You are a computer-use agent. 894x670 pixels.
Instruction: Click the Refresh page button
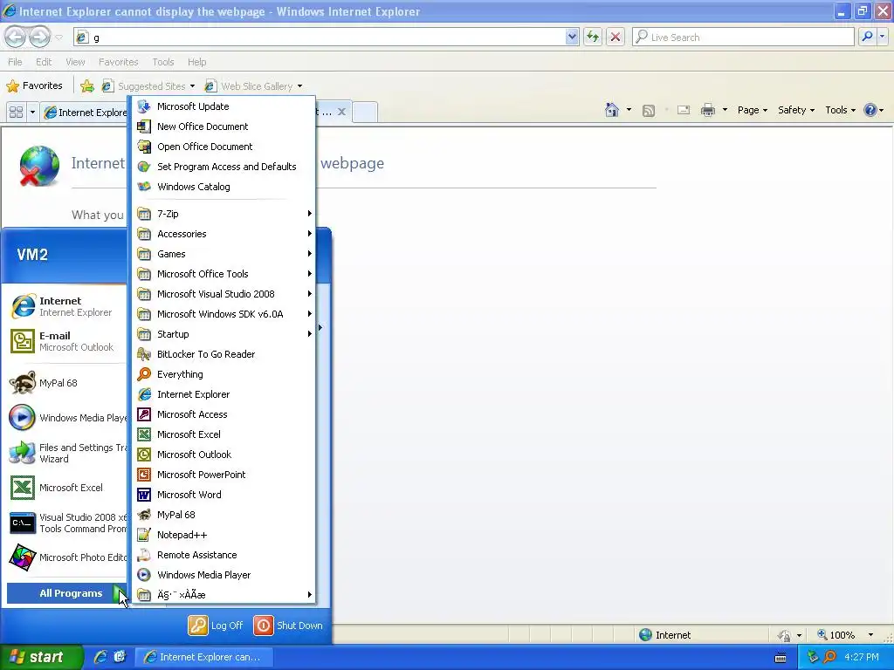[x=593, y=37]
